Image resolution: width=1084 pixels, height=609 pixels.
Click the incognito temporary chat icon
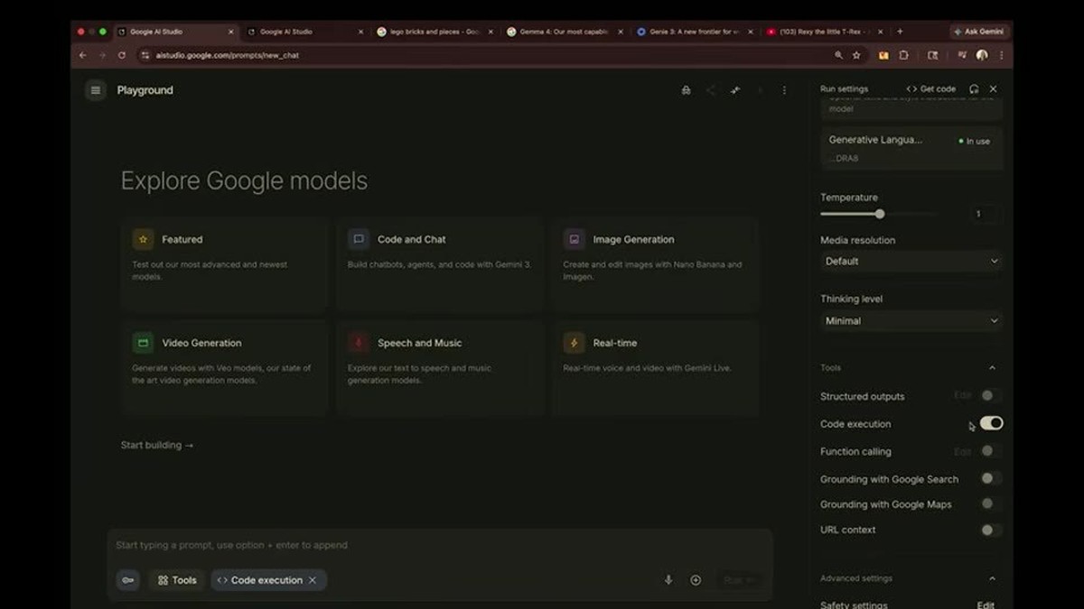coord(687,90)
